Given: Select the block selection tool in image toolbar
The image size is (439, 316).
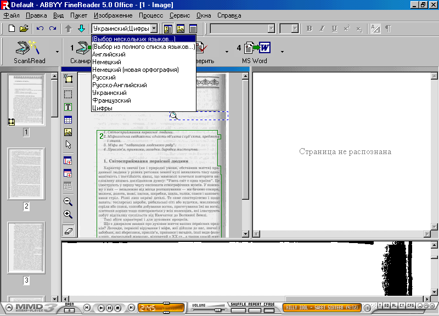Looking at the screenshot, I should pyautogui.click(x=68, y=78).
